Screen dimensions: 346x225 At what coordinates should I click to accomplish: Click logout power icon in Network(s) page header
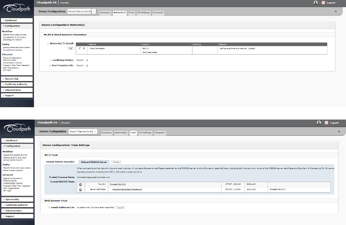(x=323, y=3)
